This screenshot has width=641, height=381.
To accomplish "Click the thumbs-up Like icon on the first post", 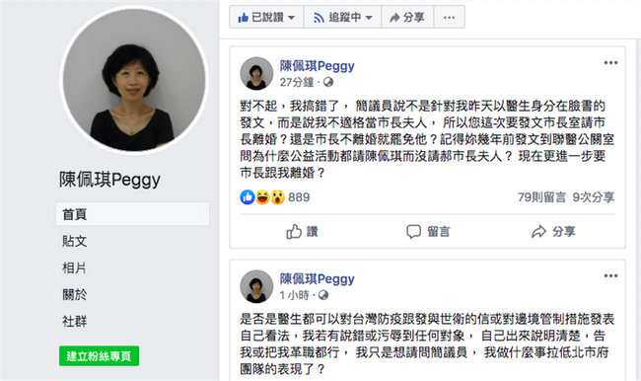I will coord(294,232).
